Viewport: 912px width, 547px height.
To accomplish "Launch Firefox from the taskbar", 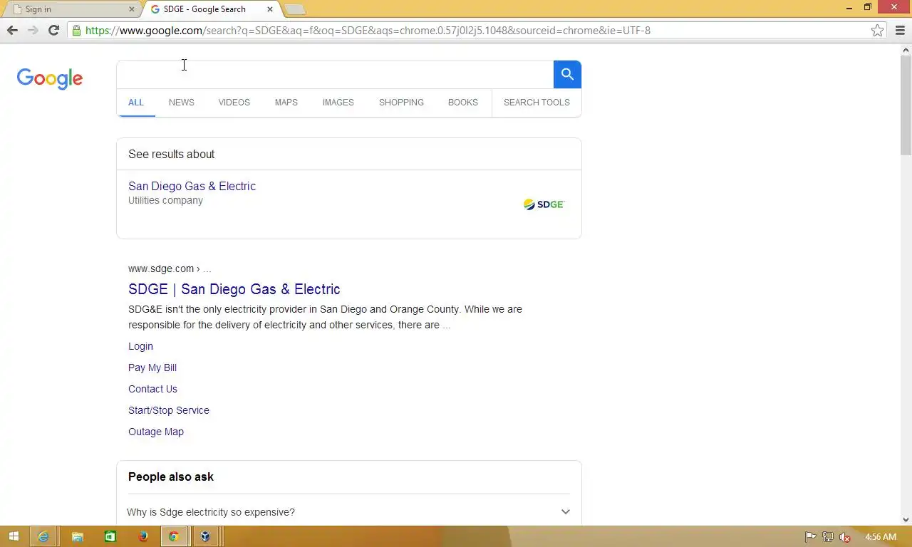I will coord(142,536).
